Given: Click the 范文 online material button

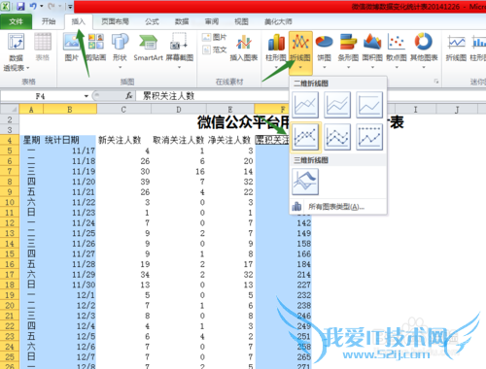Looking at the screenshot, I should 214,50.
